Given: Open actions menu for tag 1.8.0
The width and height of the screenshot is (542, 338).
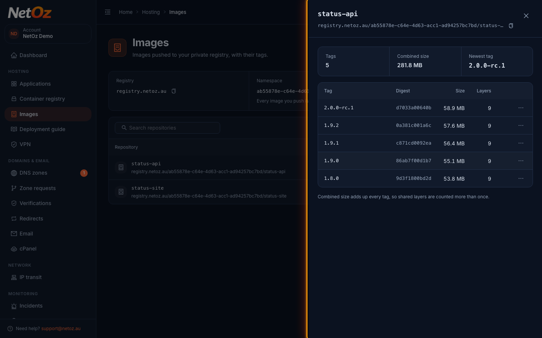Looking at the screenshot, I should pos(521,178).
